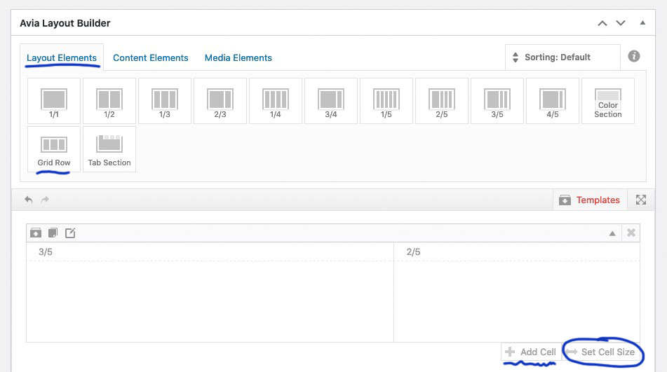Save grid row as template icon

coord(36,233)
